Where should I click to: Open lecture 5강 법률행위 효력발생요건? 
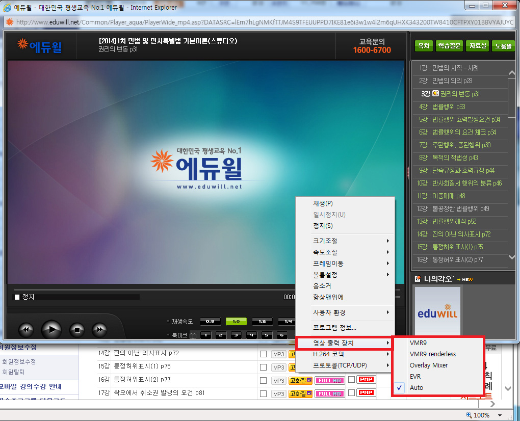[x=459, y=119]
